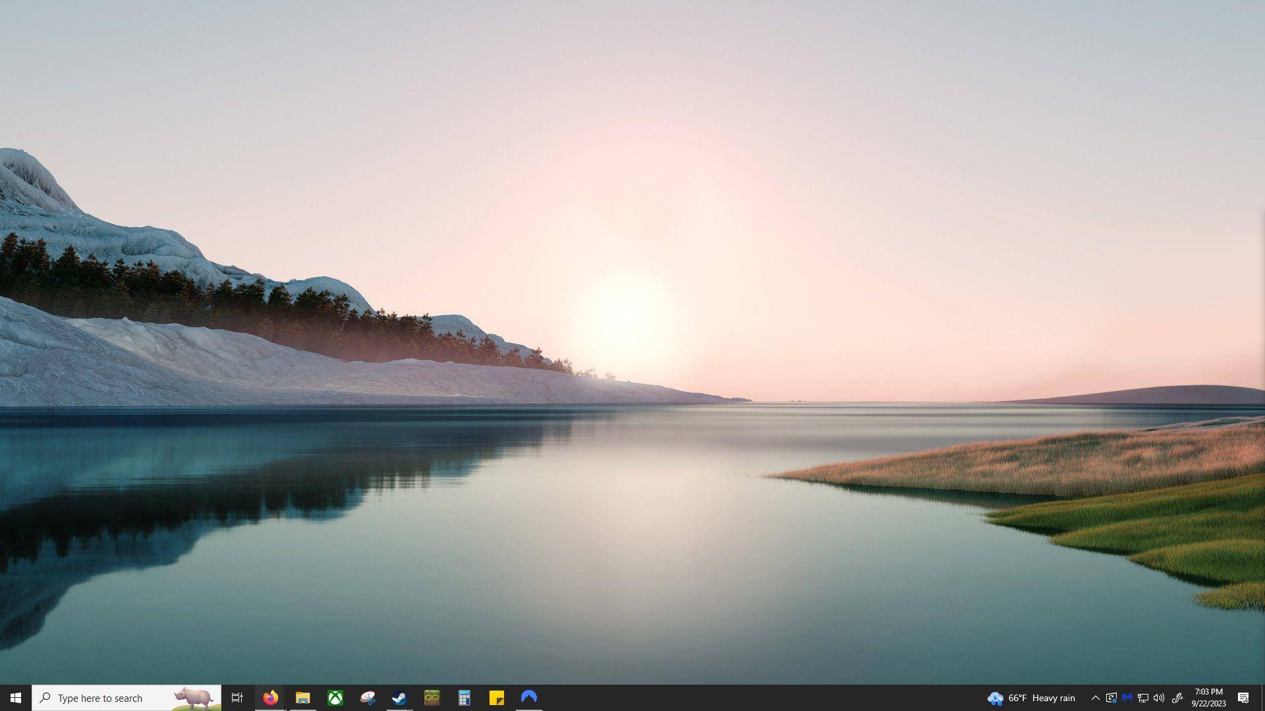
Task: Open the Xbox app on the taskbar
Action: (335, 698)
